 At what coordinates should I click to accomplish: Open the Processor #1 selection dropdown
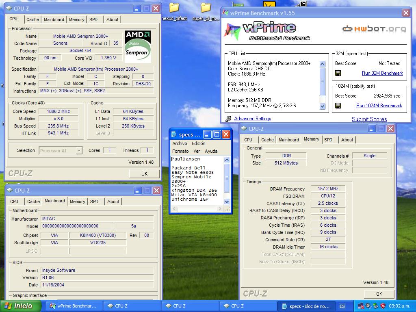[x=79, y=151]
